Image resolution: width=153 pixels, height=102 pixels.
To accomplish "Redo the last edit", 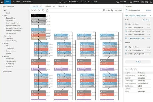I will (x=35, y=11).
